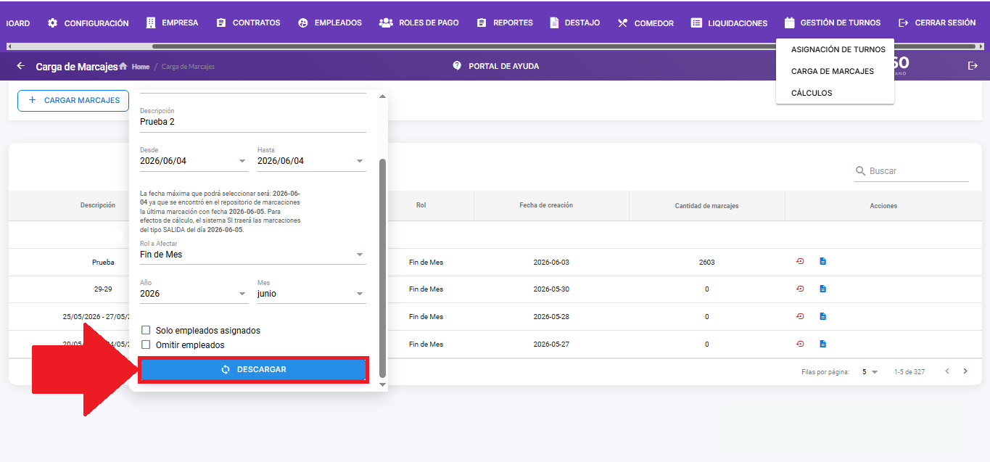Click the red revert icon in 2026-05-27 row
Image resolution: width=990 pixels, height=462 pixels.
pos(800,344)
